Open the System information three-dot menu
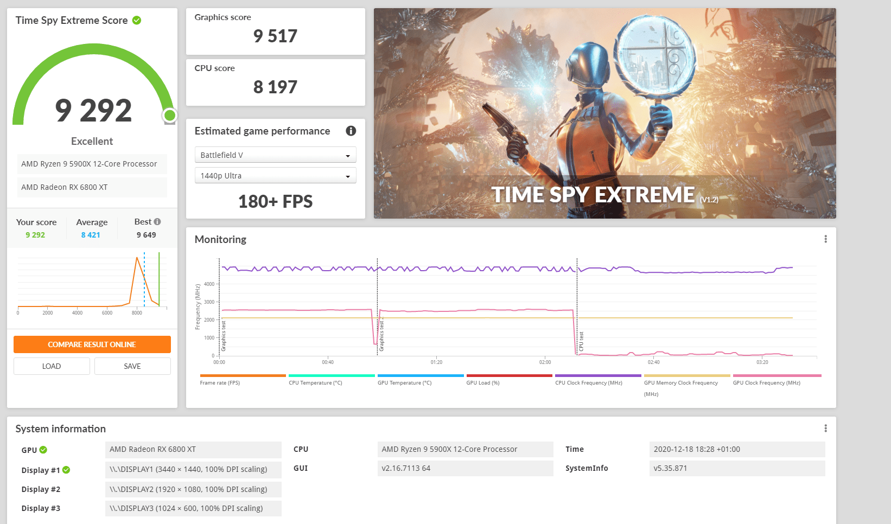 (825, 429)
